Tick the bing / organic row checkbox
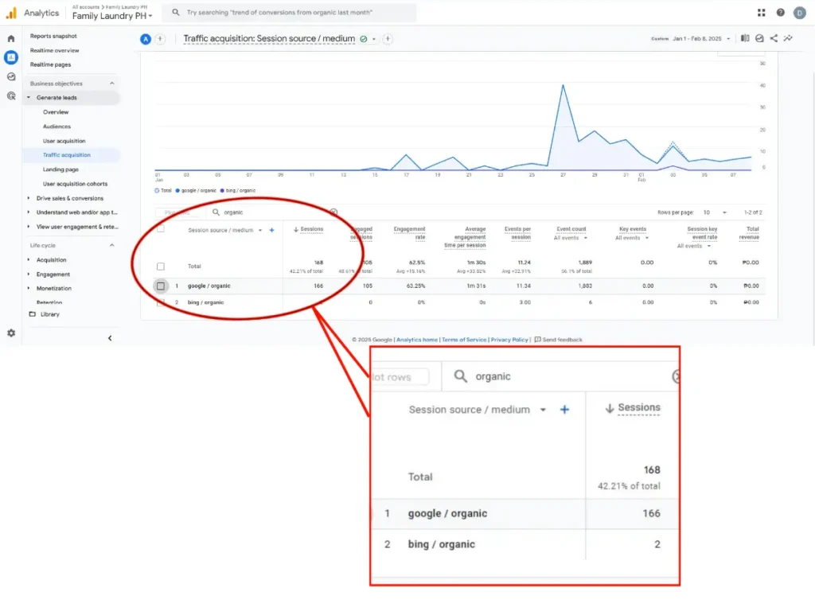815x611 pixels. (x=161, y=302)
